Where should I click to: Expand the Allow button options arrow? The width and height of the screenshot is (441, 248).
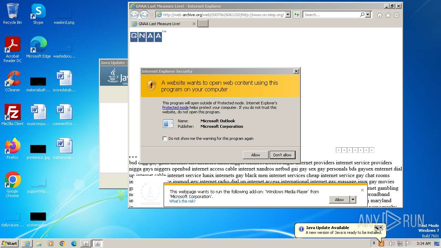pos(352,200)
